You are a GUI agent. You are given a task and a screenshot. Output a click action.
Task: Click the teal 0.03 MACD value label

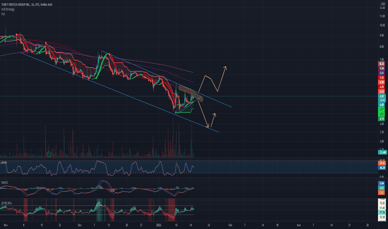382,188
